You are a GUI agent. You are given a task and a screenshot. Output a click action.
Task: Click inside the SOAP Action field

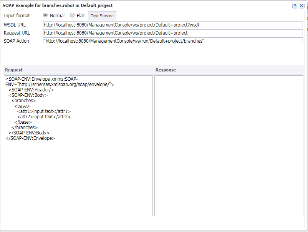173,41
